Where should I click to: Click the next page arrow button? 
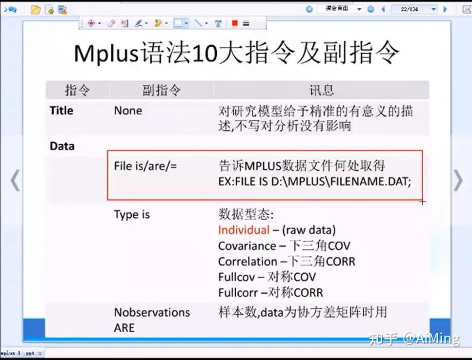445,9
